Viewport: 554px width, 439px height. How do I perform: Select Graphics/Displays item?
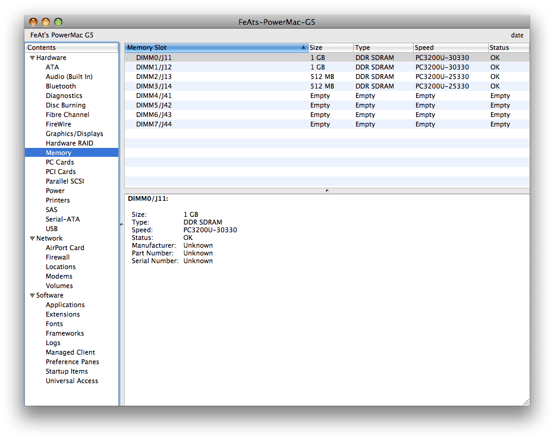point(74,134)
